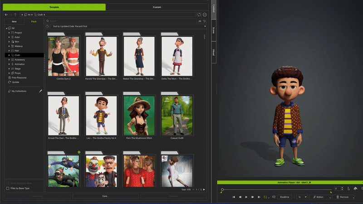Viewport: 363px width, 204px height.
Task: Open the 1x playback speed dropdown
Action: pyautogui.click(x=302, y=197)
